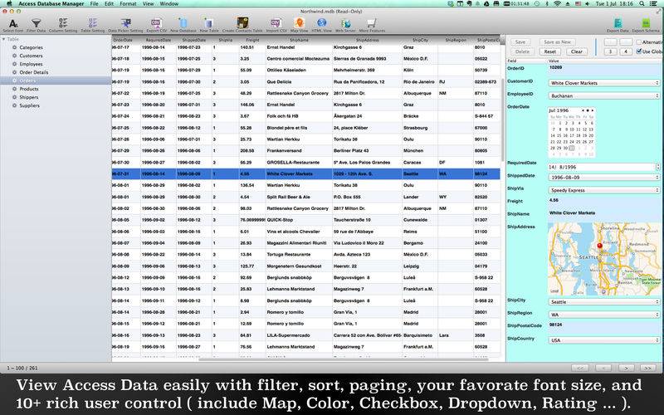Click the Reset button

click(x=549, y=51)
